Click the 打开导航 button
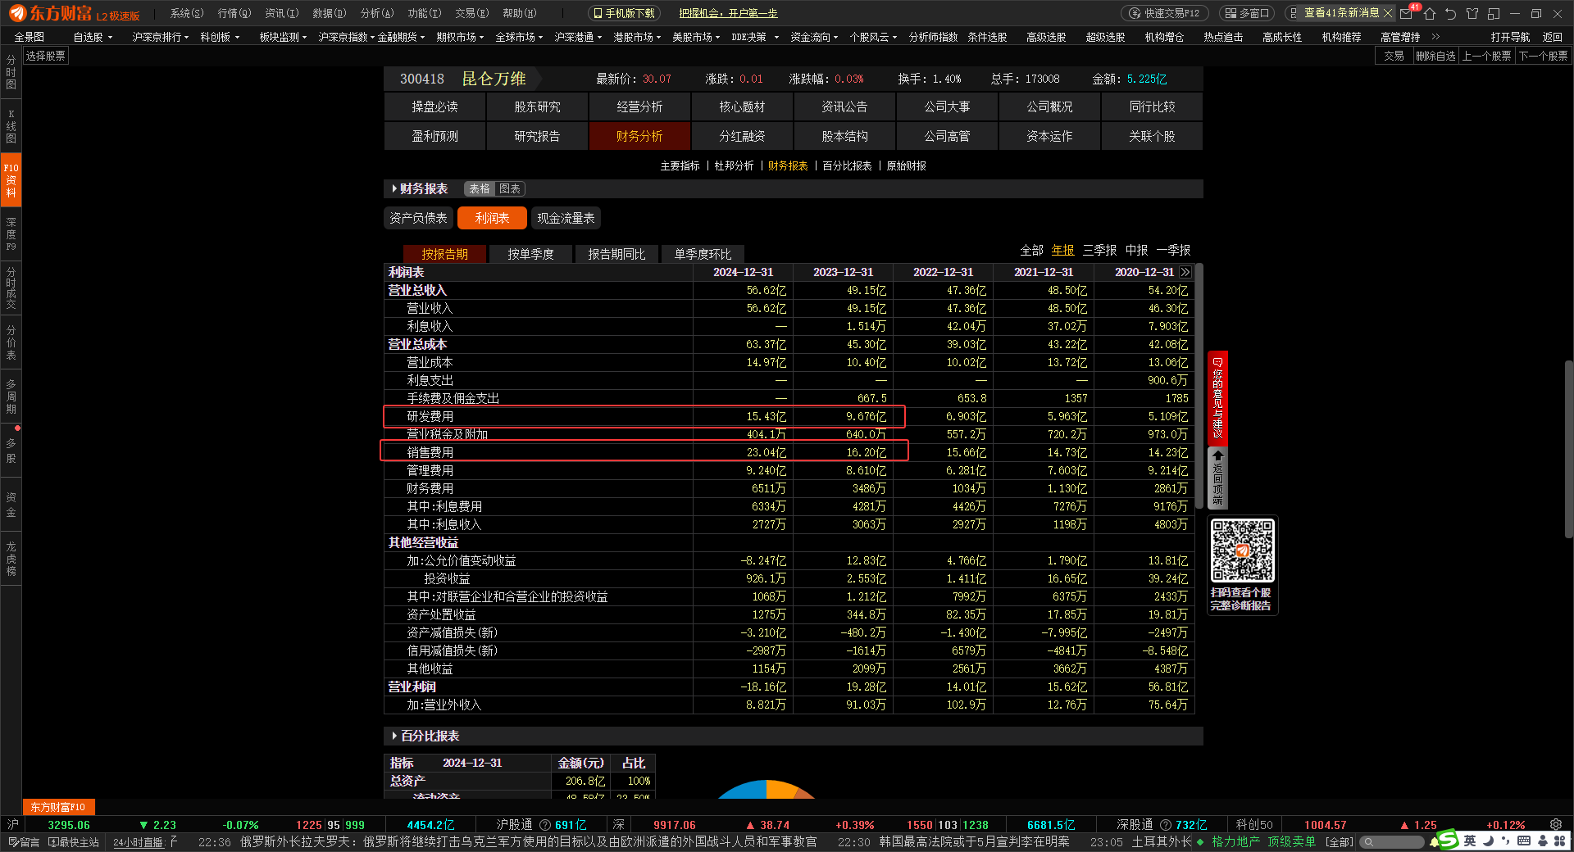Viewport: 1574px width, 852px height. point(1510,37)
